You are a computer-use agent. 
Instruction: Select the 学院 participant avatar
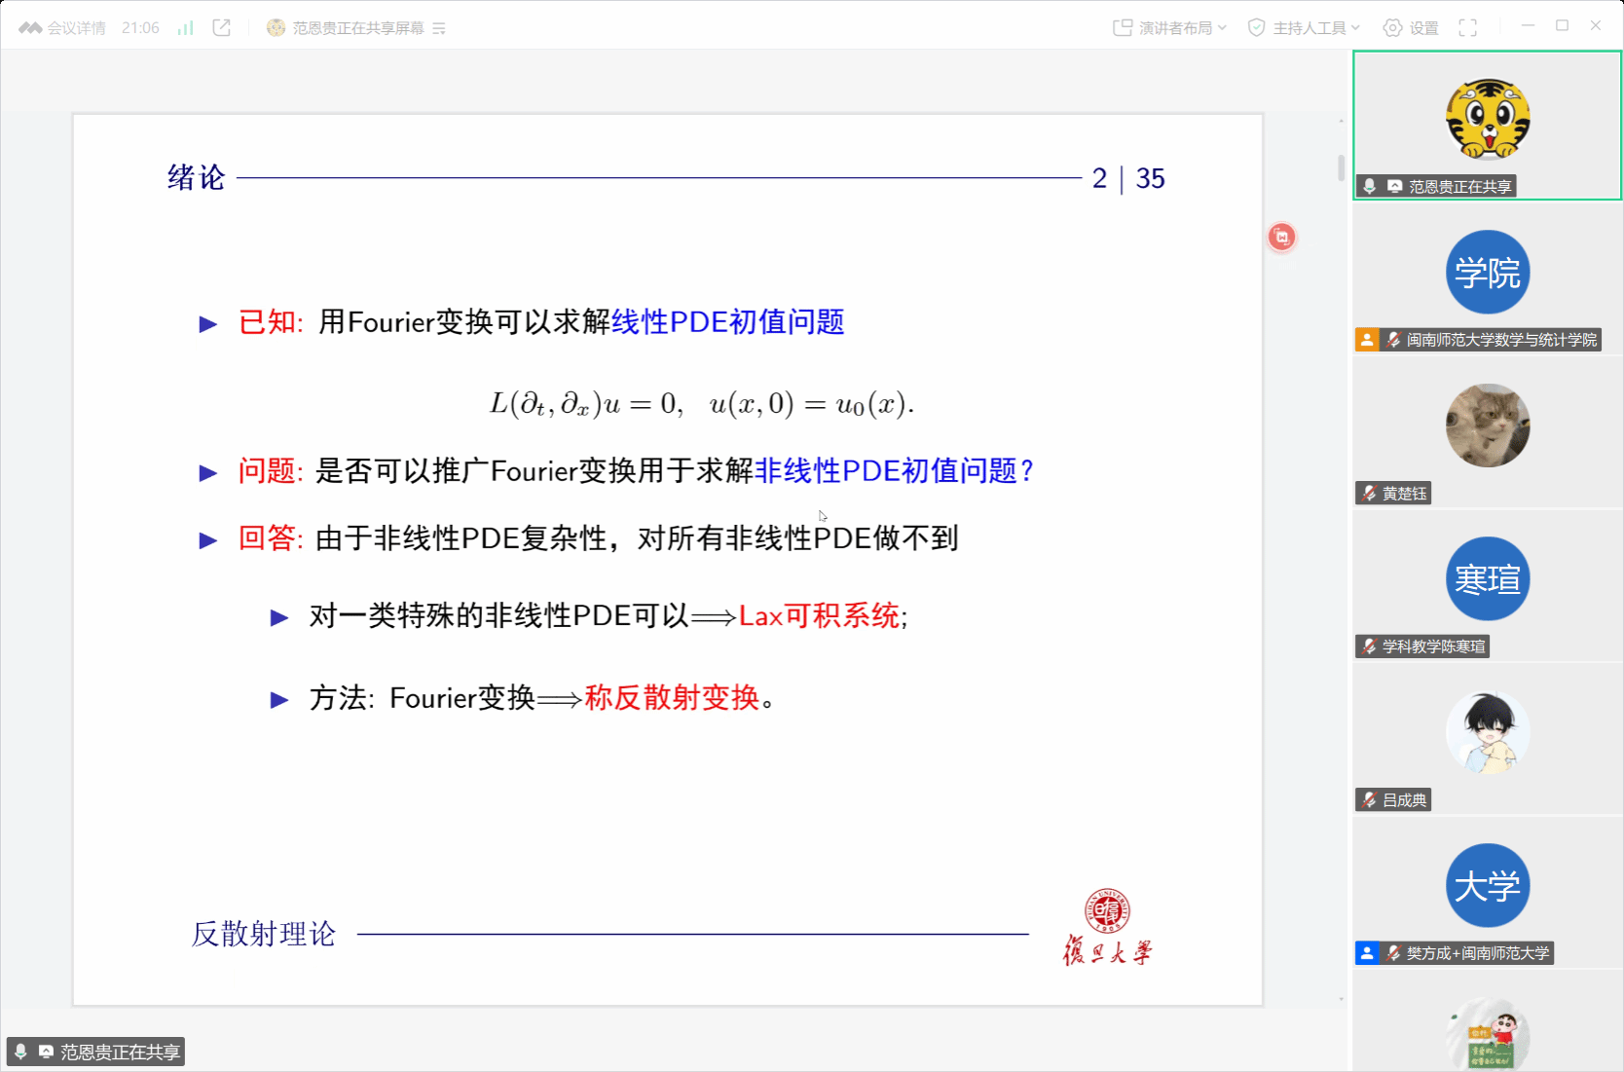point(1487,273)
